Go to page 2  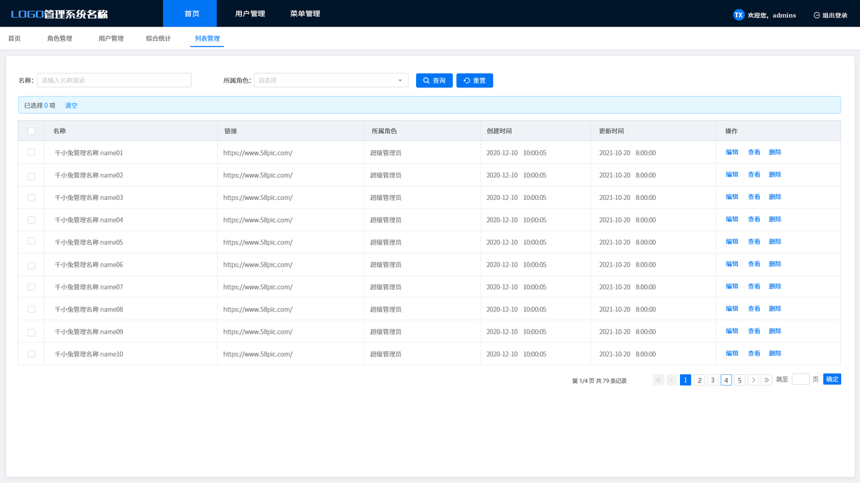point(699,380)
